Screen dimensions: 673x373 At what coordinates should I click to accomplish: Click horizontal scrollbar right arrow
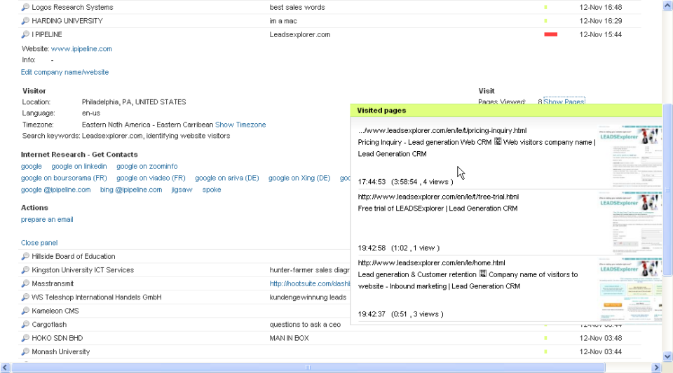coord(656,367)
